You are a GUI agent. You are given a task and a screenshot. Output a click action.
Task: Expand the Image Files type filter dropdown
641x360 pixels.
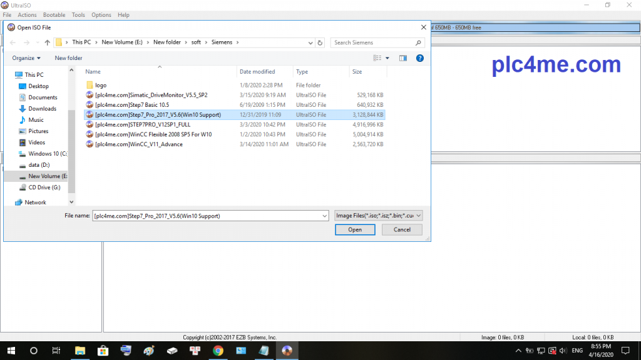[379, 216]
